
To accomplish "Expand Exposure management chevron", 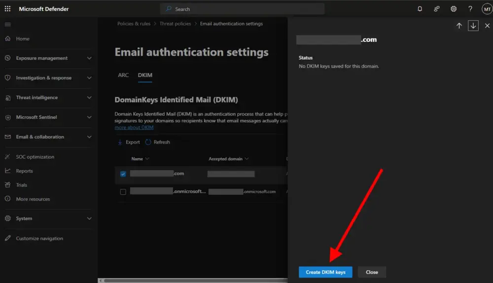I will click(x=89, y=58).
